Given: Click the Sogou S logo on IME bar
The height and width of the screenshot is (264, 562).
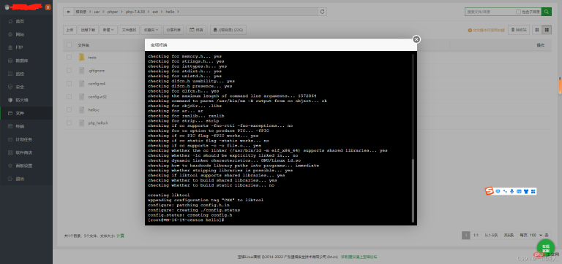Looking at the screenshot, I should (490, 191).
